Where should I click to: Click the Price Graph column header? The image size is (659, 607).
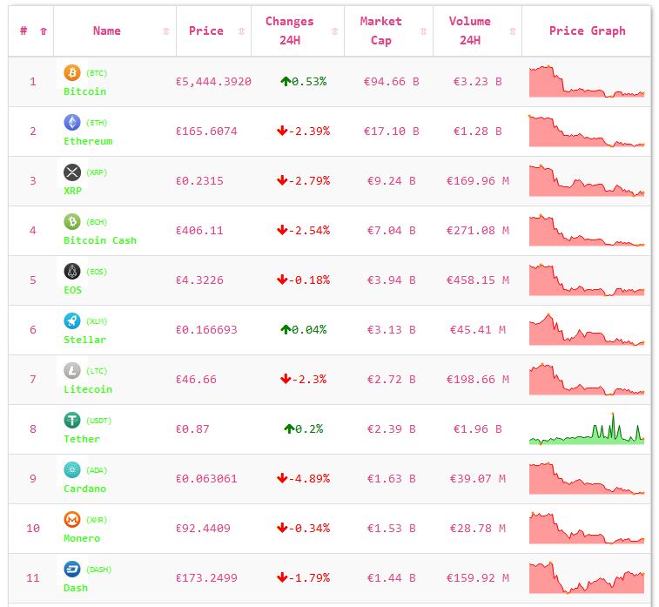coord(587,30)
